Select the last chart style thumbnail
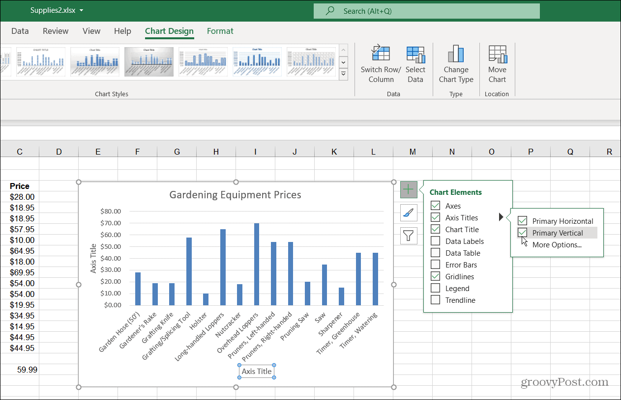The height and width of the screenshot is (400, 621). point(311,62)
